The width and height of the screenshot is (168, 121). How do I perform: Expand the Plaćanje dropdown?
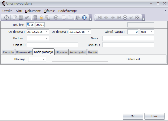pos(44,59)
